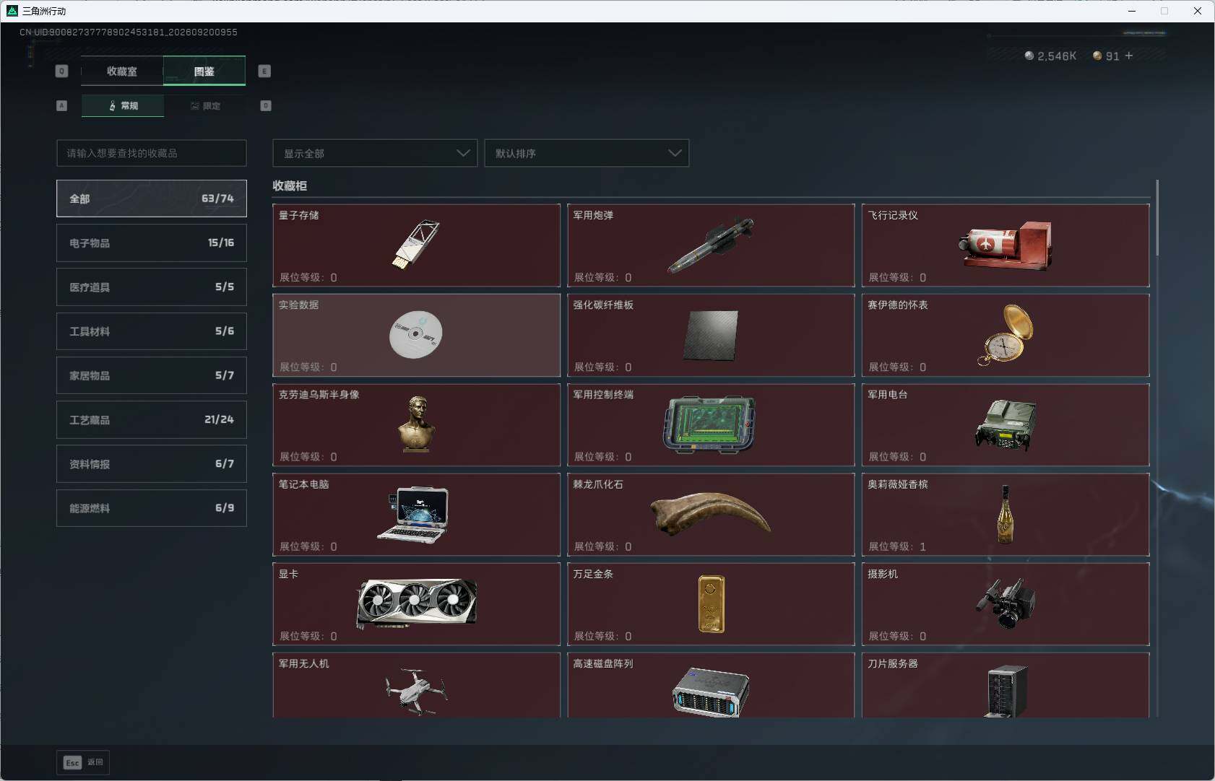The height and width of the screenshot is (781, 1215).
Task: Select the 工艺藏品 category
Action: [x=152, y=419]
